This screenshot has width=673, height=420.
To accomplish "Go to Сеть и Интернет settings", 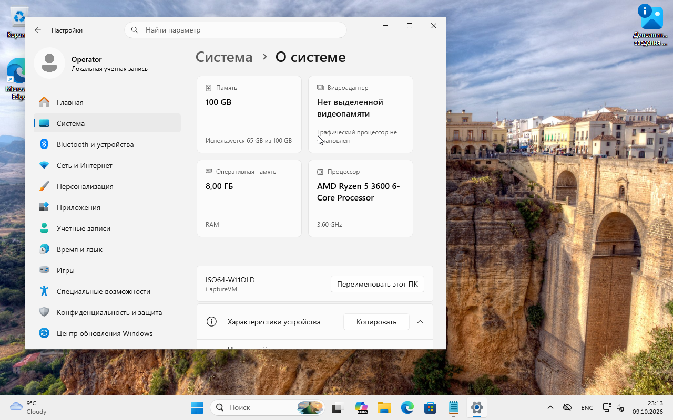I will click(107, 165).
